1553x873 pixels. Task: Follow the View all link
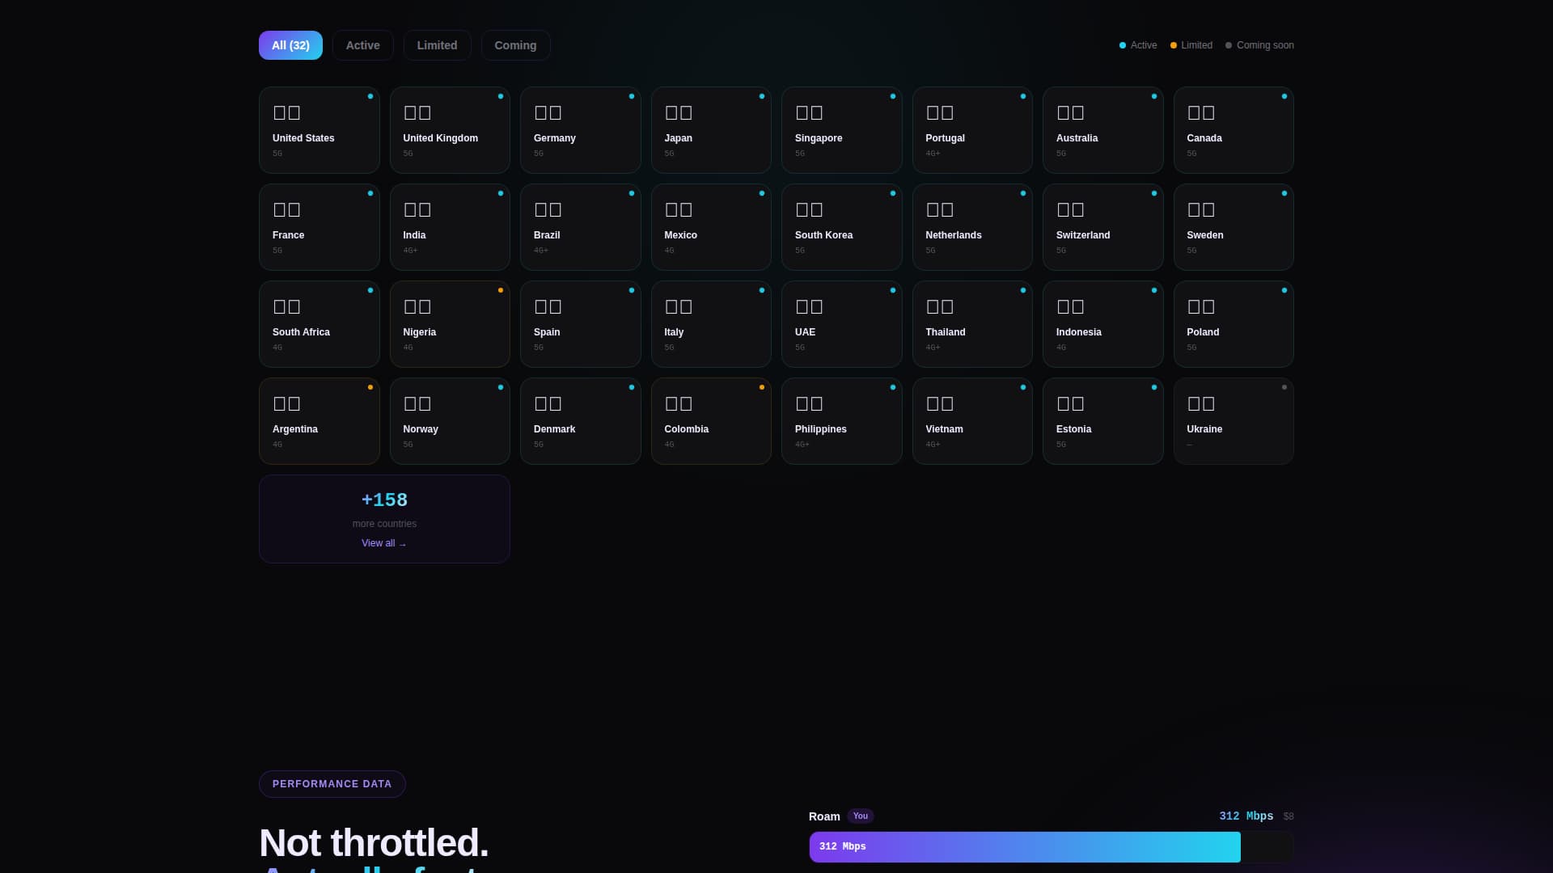point(384,543)
